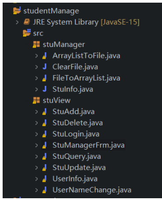This screenshot has width=162, height=200.
Task: Click the src source folder icon
Action: coord(27,33)
